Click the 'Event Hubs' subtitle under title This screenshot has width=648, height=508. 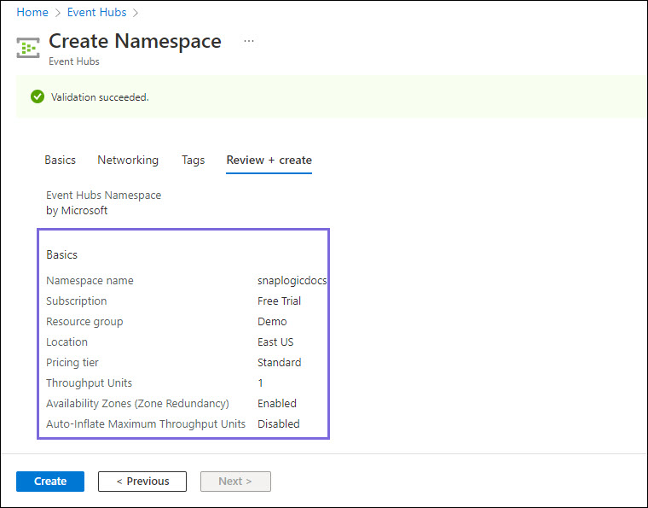(74, 61)
